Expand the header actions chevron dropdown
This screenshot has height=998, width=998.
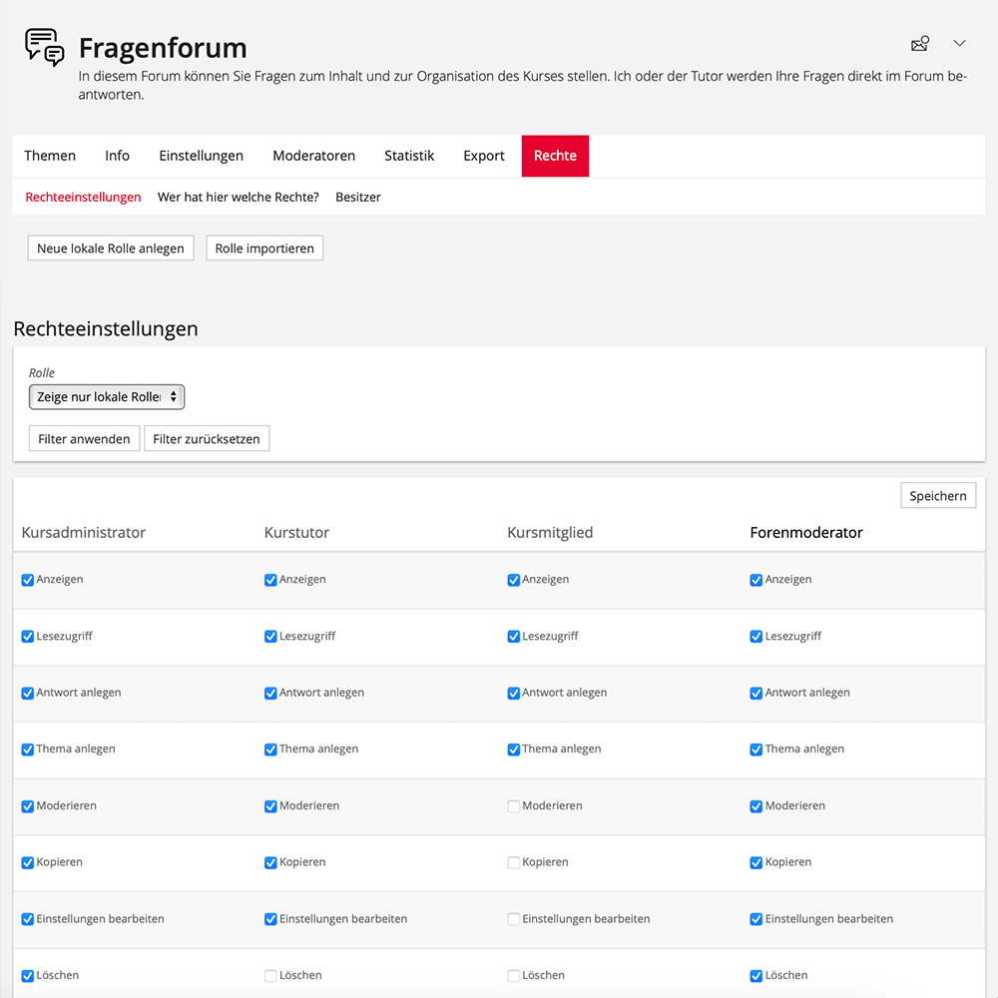[959, 43]
